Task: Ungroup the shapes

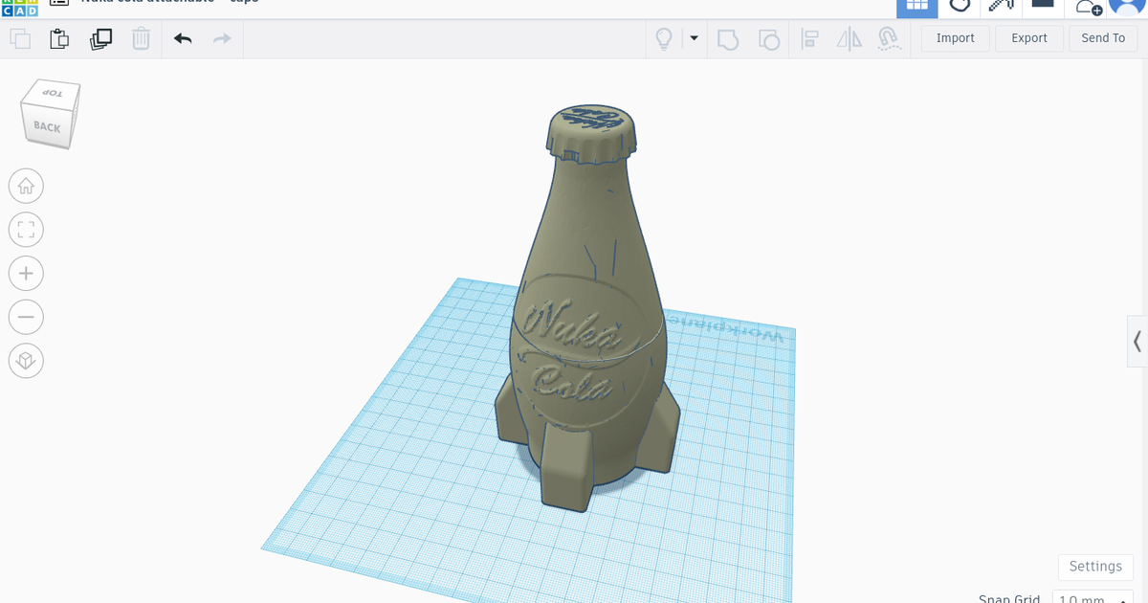Action: click(767, 38)
